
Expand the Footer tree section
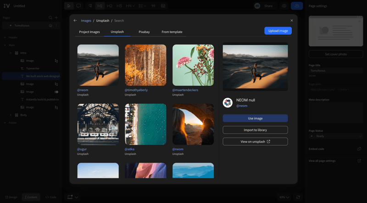tap(5, 123)
